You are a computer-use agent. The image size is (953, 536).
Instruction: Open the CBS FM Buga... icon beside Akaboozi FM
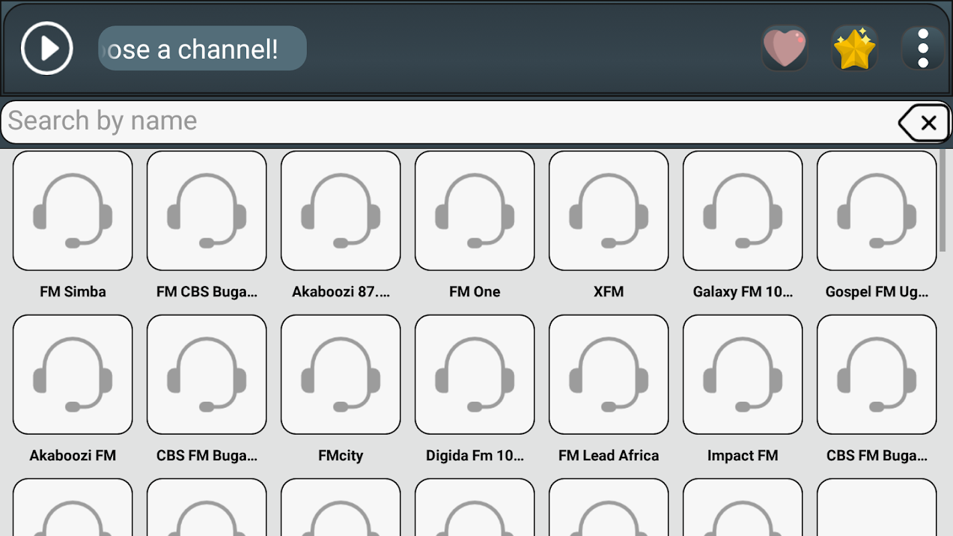click(207, 375)
